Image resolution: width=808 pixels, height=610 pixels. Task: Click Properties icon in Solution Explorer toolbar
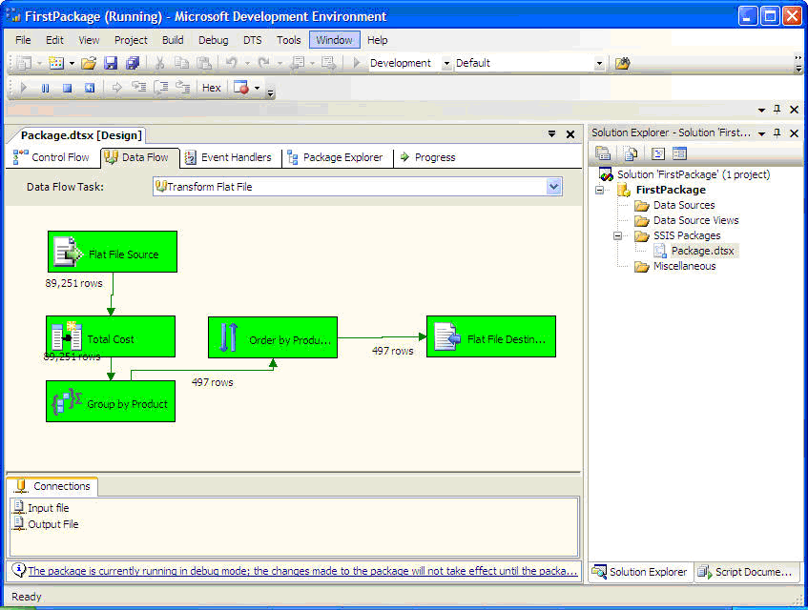603,153
